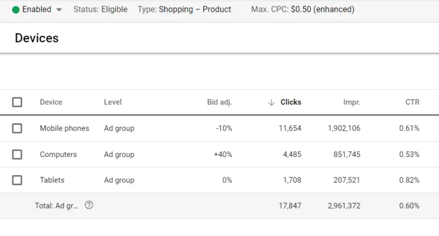Select the Computers row checkbox

pyautogui.click(x=17, y=155)
